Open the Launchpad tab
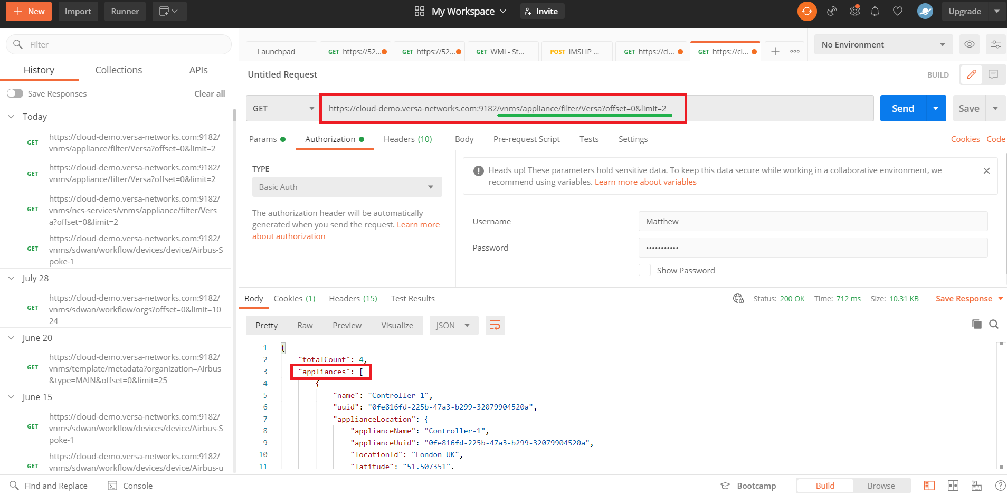Image resolution: width=1007 pixels, height=494 pixels. (x=281, y=51)
